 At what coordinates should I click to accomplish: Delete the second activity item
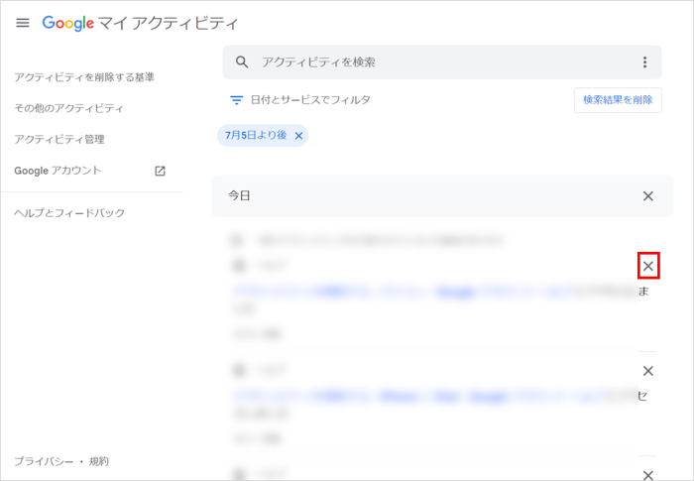click(x=647, y=371)
